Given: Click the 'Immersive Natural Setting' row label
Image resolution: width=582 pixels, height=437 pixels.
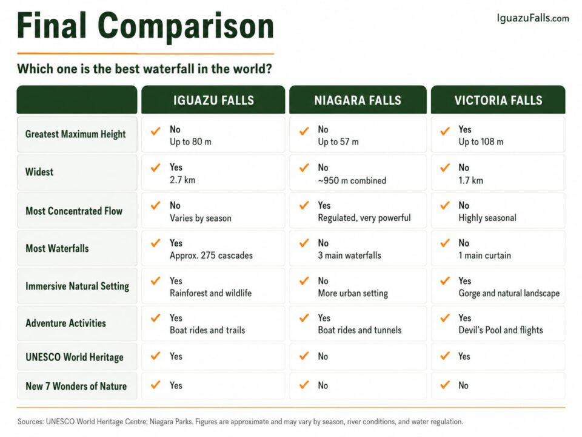Looking at the screenshot, I should 77,286.
